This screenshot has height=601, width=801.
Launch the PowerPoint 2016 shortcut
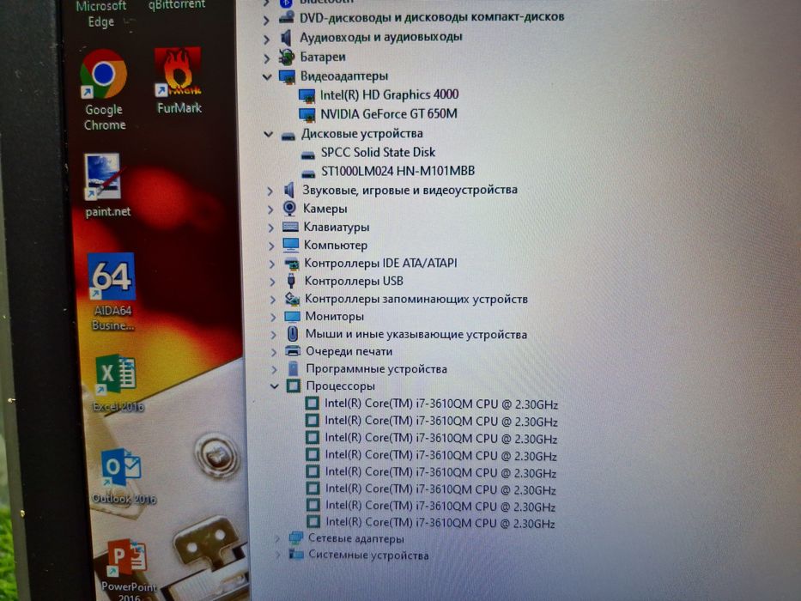128,568
